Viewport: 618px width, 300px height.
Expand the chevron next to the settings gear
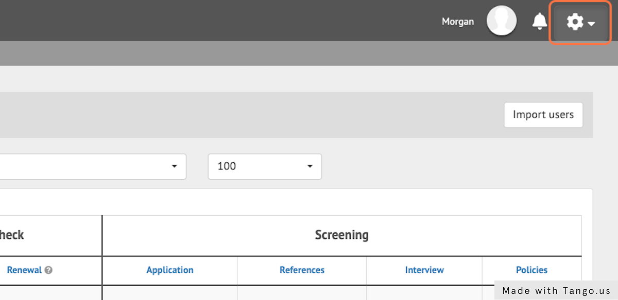[x=590, y=24]
